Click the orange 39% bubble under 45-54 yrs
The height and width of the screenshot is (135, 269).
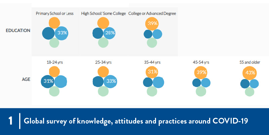(x=201, y=73)
